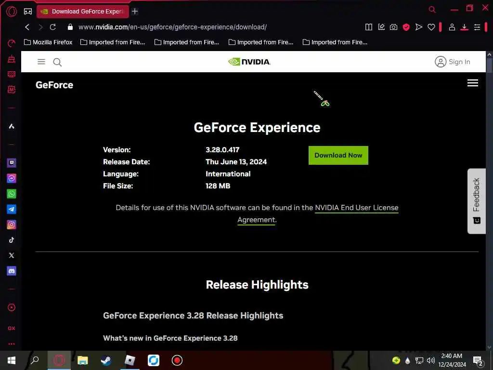493x370 pixels.
Task: Open Steam from the taskbar
Action: [106, 360]
